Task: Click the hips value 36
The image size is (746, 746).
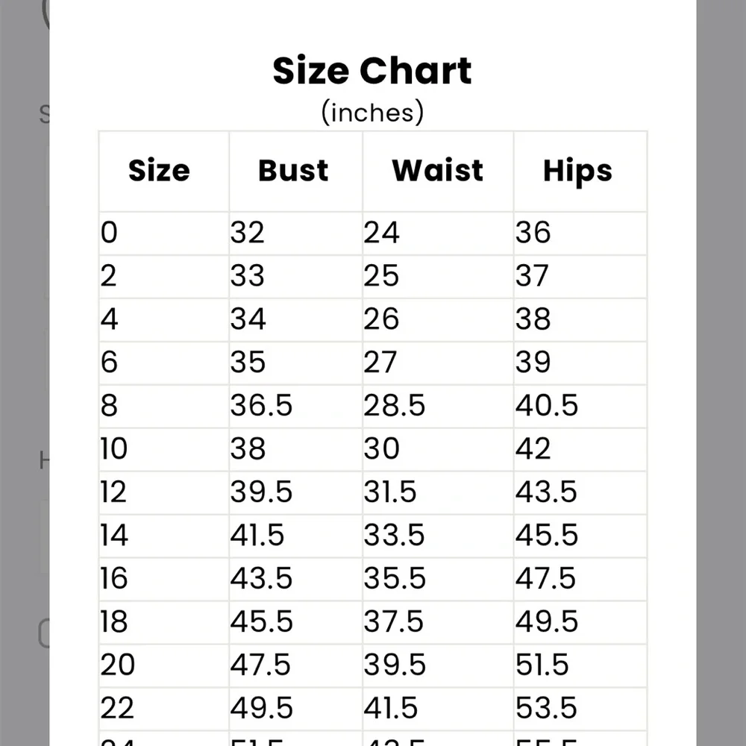Action: 533,233
